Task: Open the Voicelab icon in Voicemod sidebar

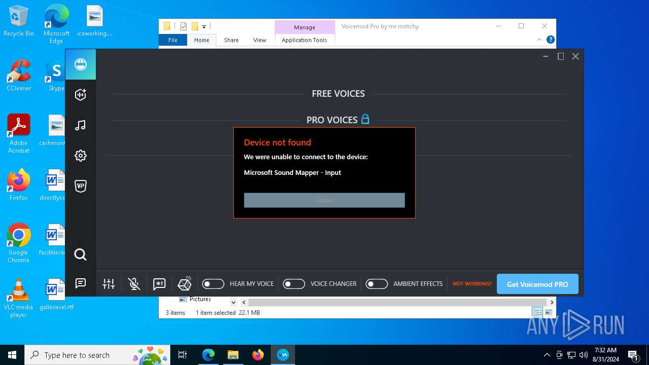Action: click(x=81, y=95)
